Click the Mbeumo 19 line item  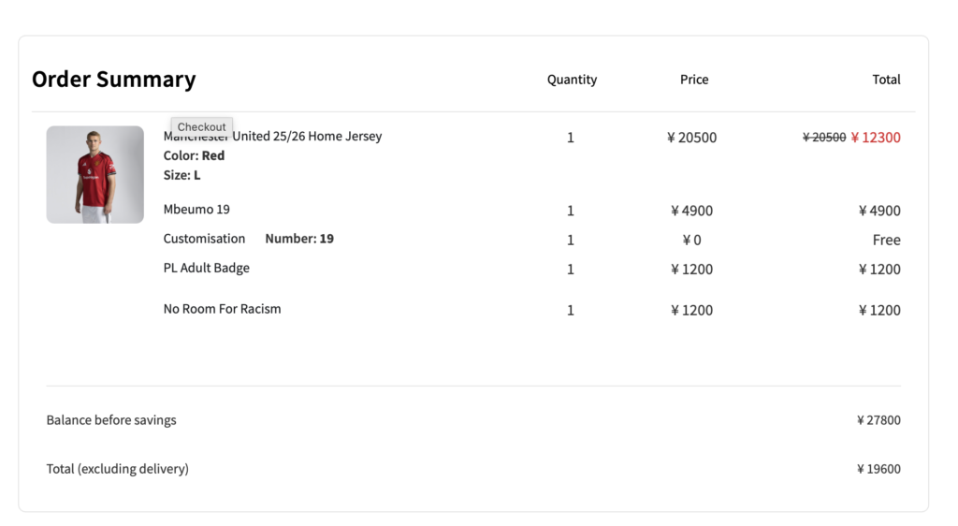click(196, 210)
